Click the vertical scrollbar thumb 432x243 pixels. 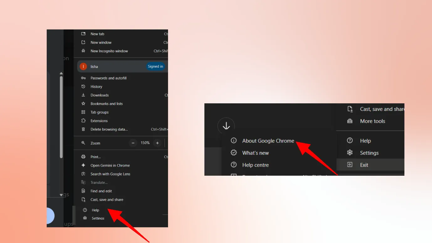[x=61, y=117]
